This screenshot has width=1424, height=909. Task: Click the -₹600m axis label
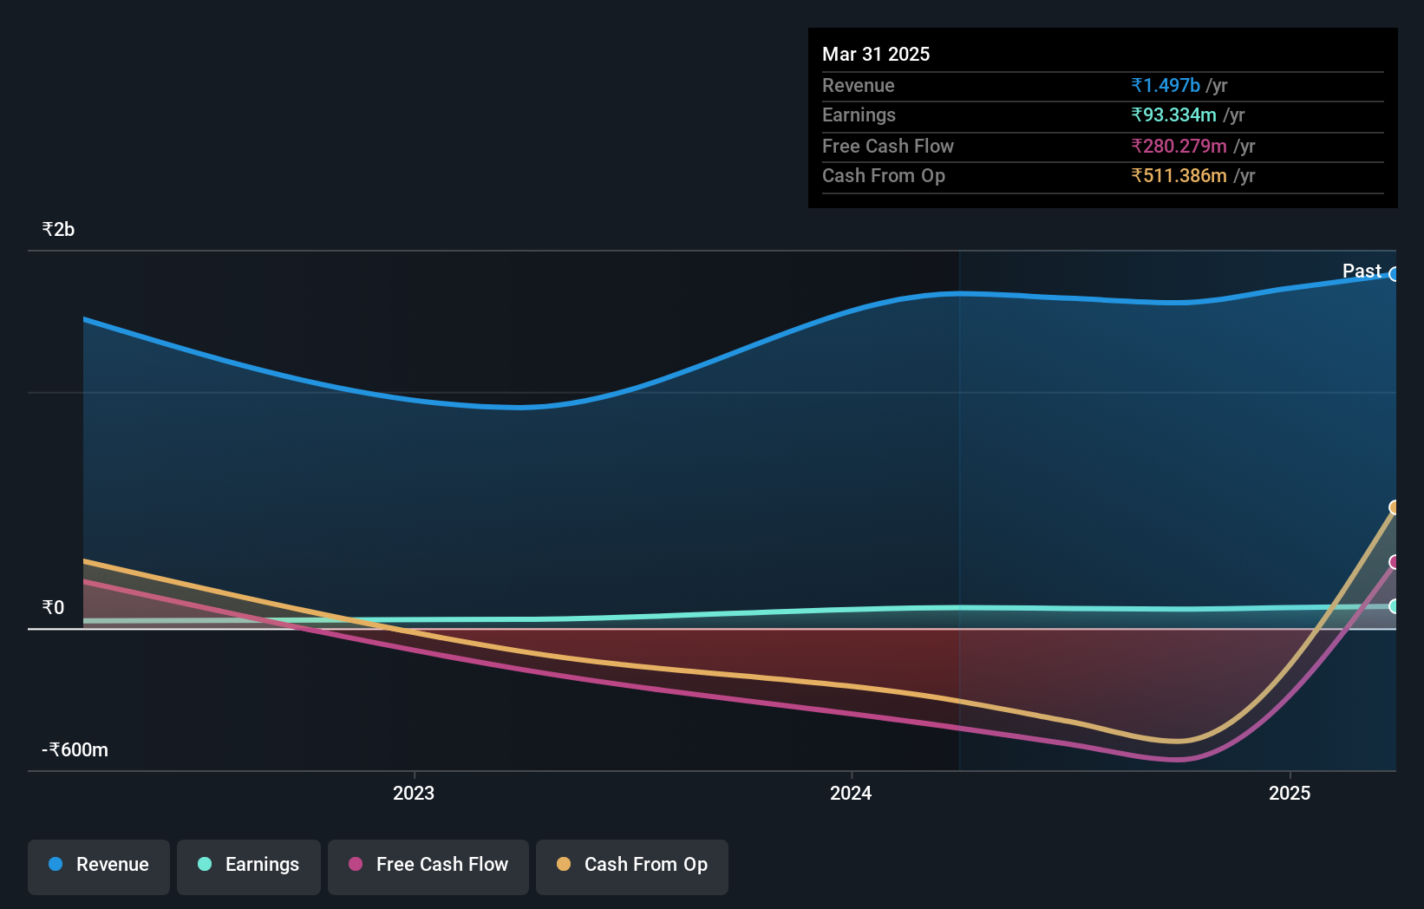[74, 749]
